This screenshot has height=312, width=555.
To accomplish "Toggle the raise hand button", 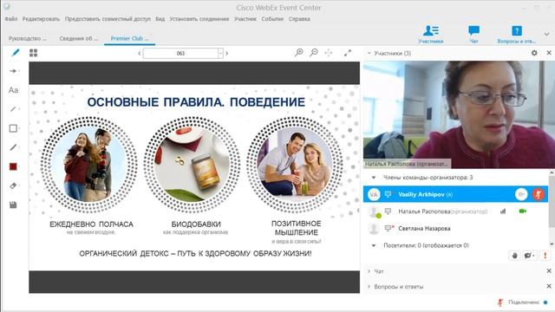I will (x=514, y=256).
